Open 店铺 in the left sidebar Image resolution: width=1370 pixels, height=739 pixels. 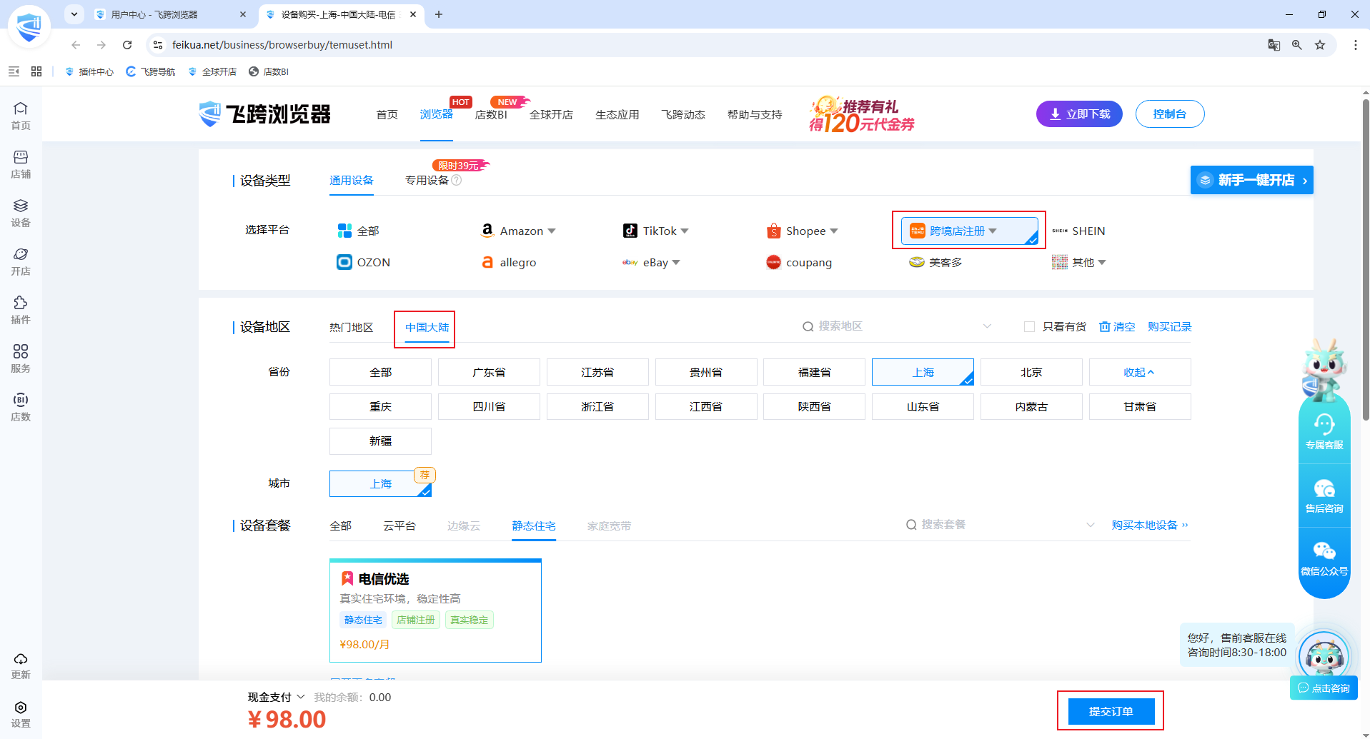point(21,164)
